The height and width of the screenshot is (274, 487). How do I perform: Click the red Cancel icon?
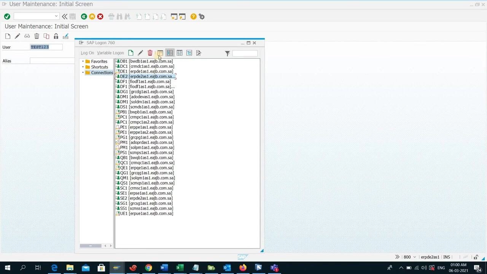tap(100, 16)
